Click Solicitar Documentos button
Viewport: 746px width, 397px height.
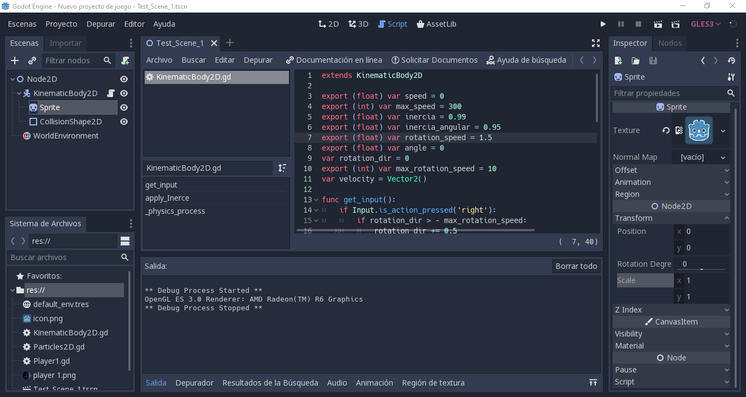click(434, 60)
